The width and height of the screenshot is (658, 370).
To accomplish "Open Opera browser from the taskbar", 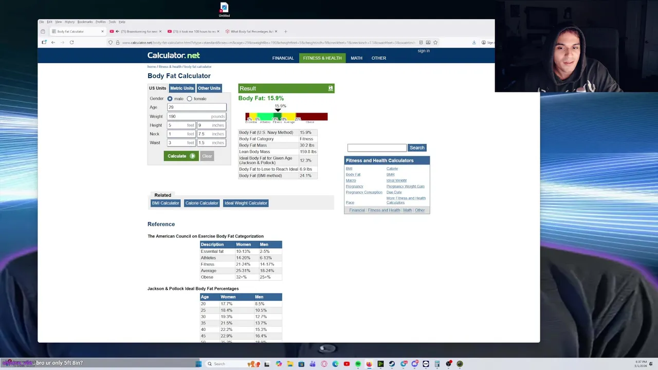I will pyautogui.click(x=324, y=364).
